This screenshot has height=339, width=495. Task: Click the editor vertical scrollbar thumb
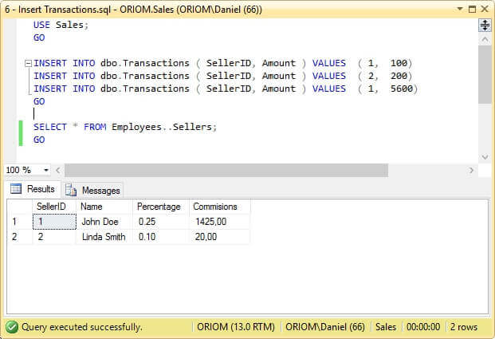pos(485,74)
